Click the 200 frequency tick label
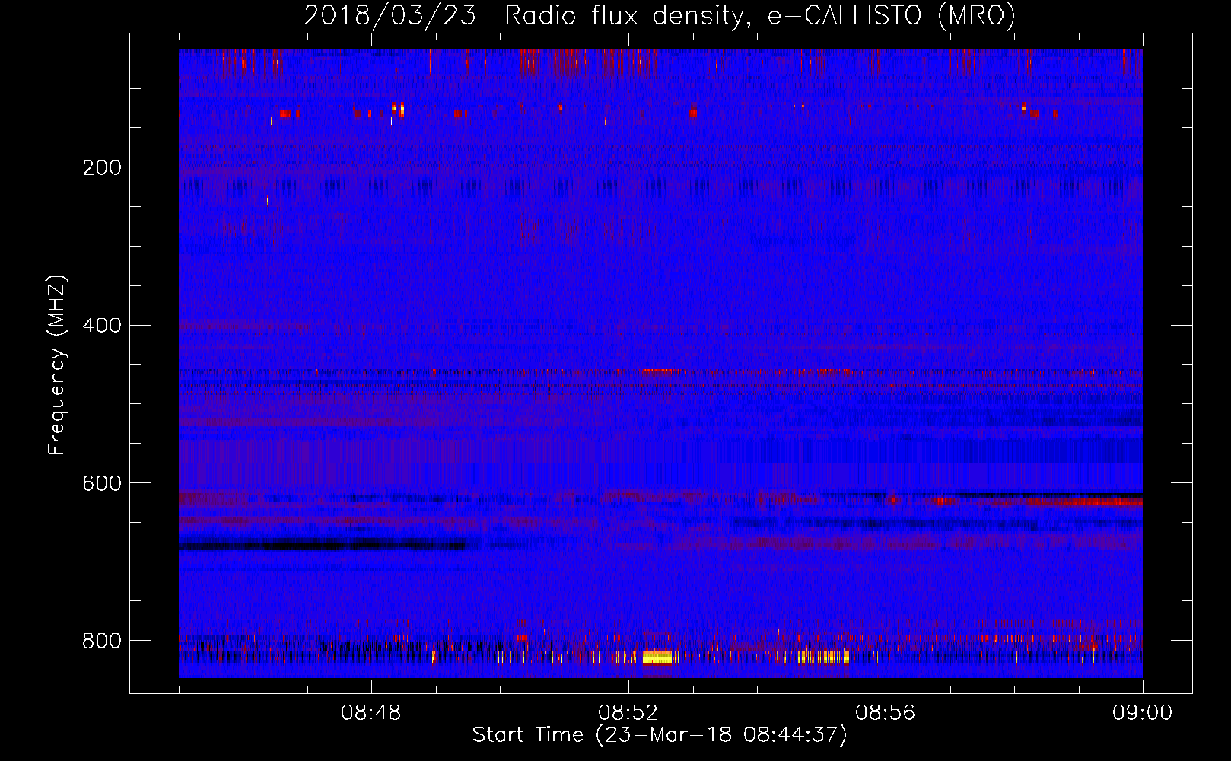1231x761 pixels. pyautogui.click(x=102, y=167)
